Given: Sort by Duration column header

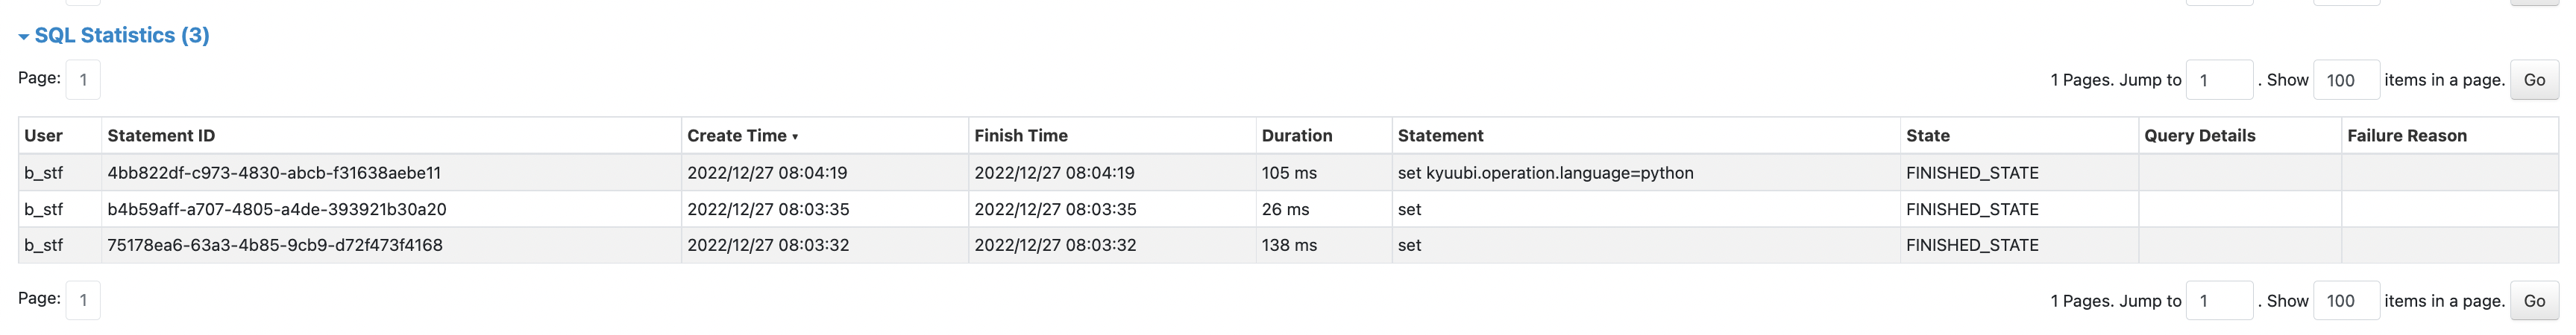Looking at the screenshot, I should click(x=1296, y=135).
